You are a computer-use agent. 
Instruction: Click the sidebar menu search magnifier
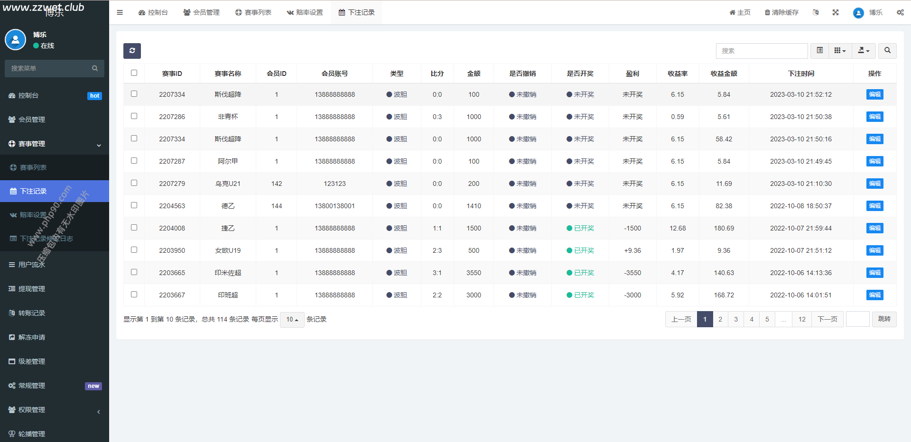click(95, 68)
